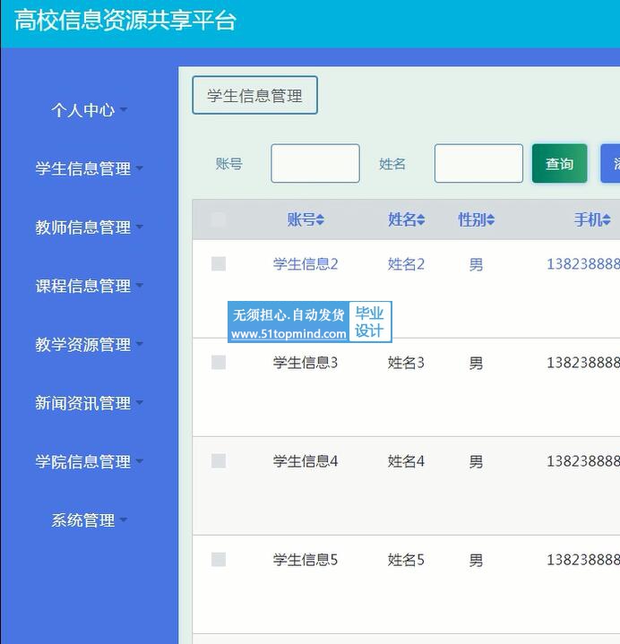Expand the 个人中心 sidebar menu

(89, 110)
